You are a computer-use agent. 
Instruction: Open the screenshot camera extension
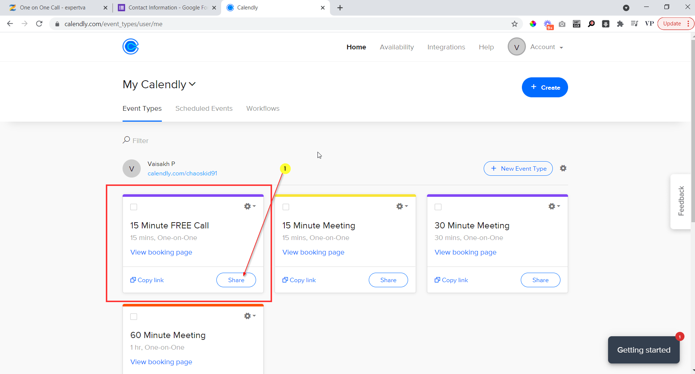(562, 24)
